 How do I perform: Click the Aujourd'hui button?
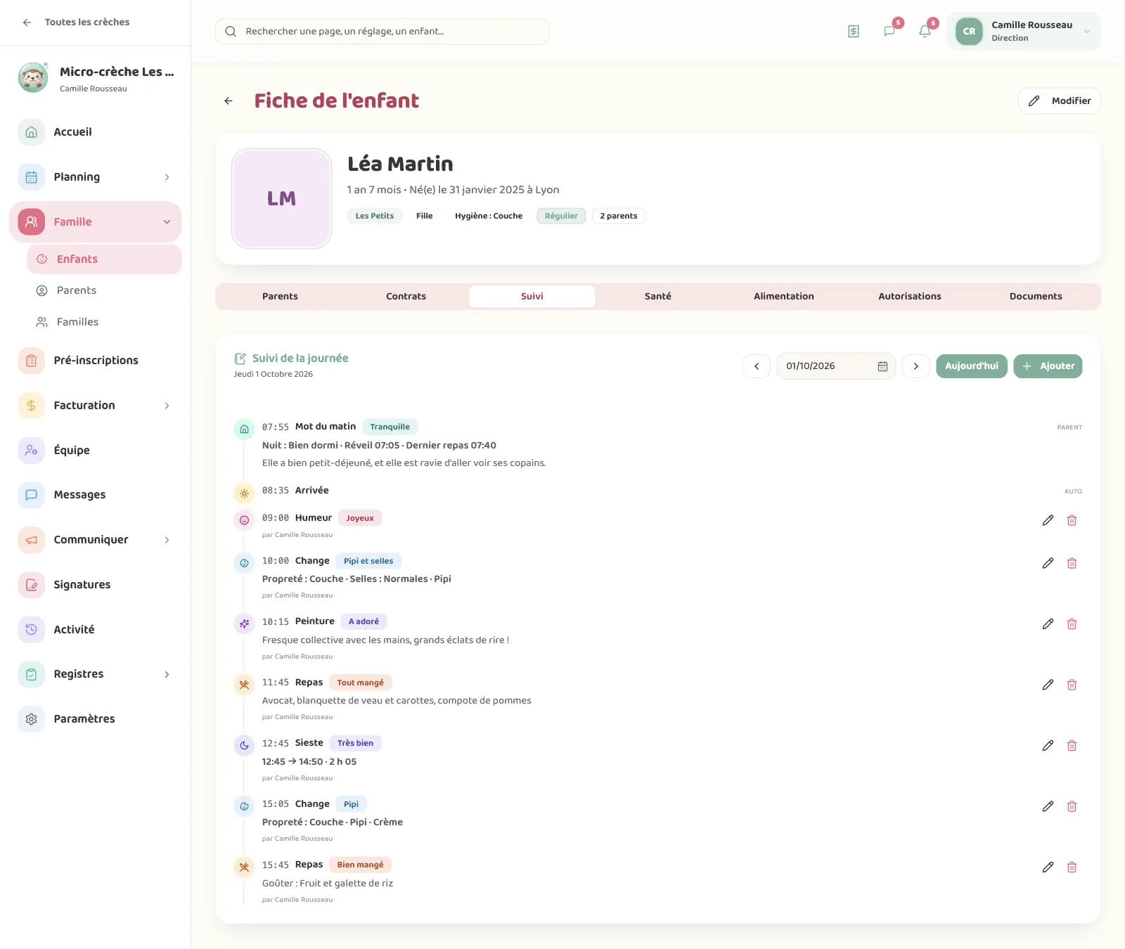click(972, 366)
